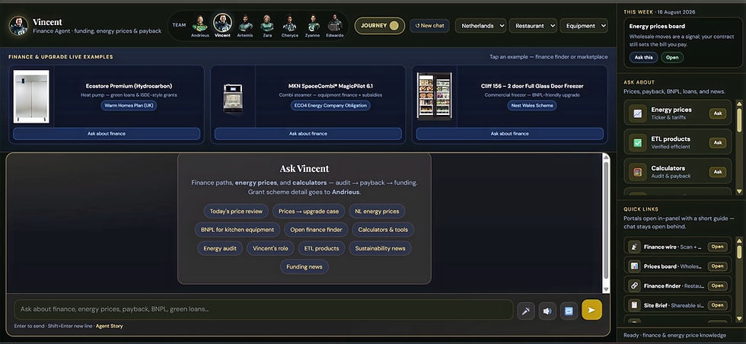The image size is (746, 344).
Task: Click the Calculators icon
Action: click(638, 172)
